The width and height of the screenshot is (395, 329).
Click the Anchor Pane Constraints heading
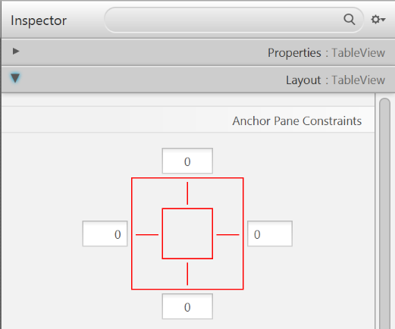(x=297, y=121)
